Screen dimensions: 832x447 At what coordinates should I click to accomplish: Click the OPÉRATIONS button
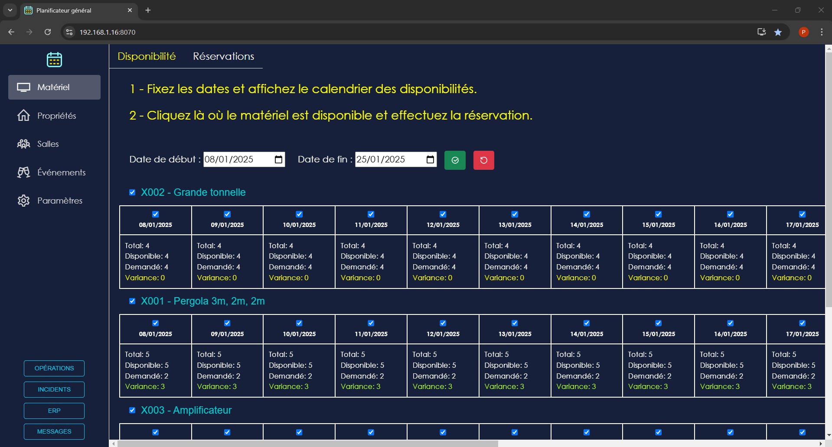[x=54, y=368]
